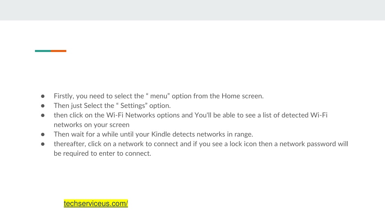The height and width of the screenshot is (216, 385).
Task: Click the first bullet point dot
Action: 43,96
